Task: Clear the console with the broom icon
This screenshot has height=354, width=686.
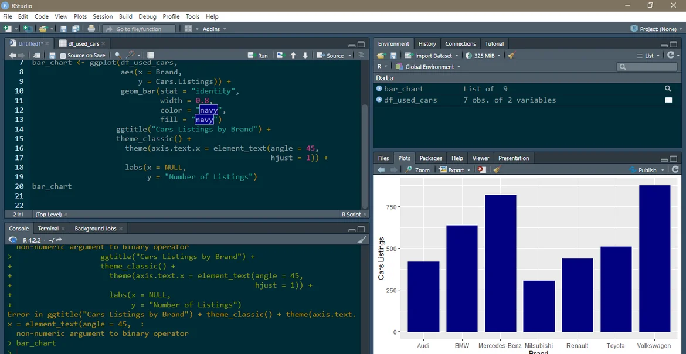Action: tap(362, 240)
